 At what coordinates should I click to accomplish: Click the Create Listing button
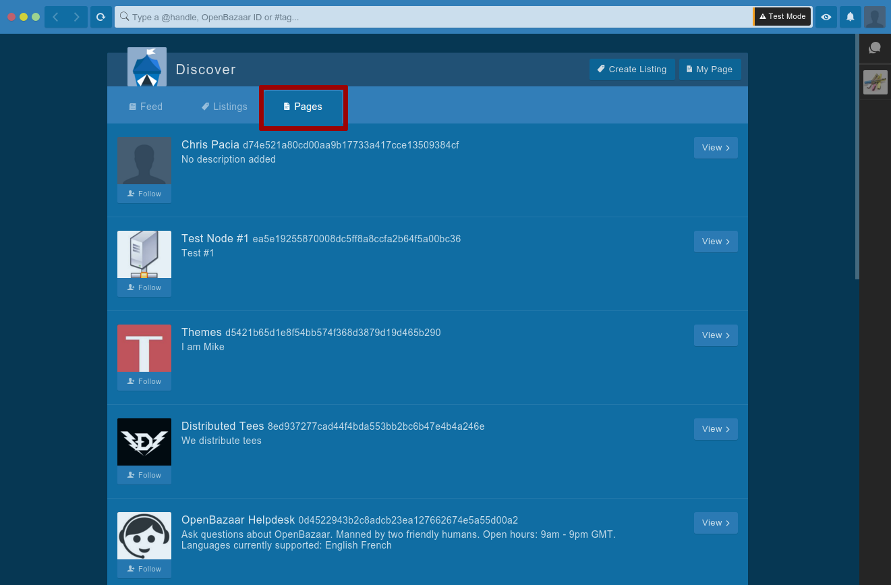[x=632, y=69]
